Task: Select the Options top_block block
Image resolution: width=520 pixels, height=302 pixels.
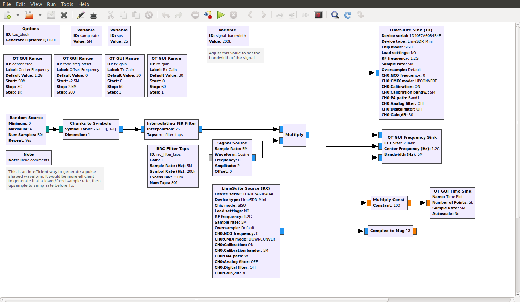Action: coord(32,35)
